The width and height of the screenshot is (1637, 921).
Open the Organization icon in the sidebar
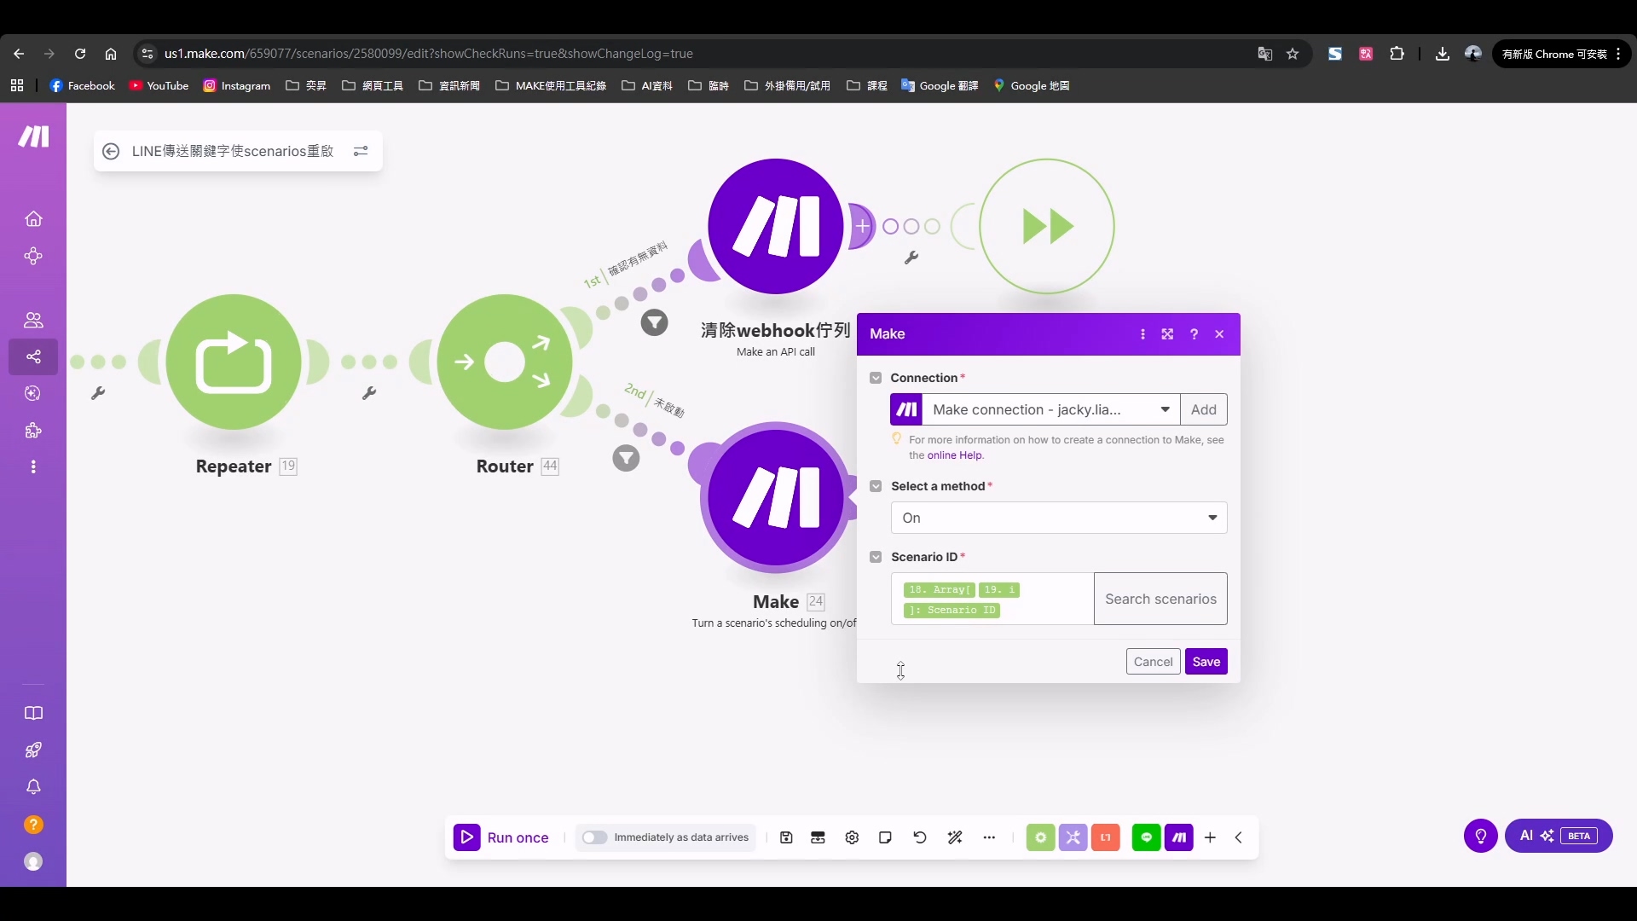coord(33,256)
